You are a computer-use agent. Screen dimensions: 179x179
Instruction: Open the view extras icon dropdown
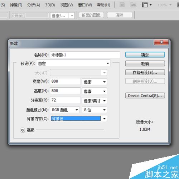point(147,5)
